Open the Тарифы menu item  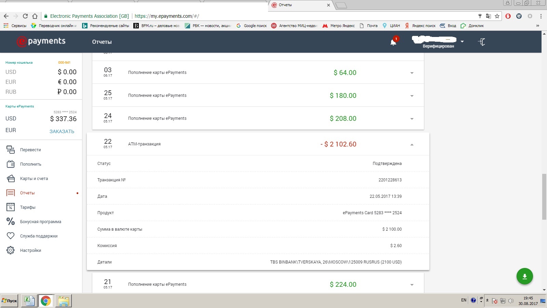(28, 207)
